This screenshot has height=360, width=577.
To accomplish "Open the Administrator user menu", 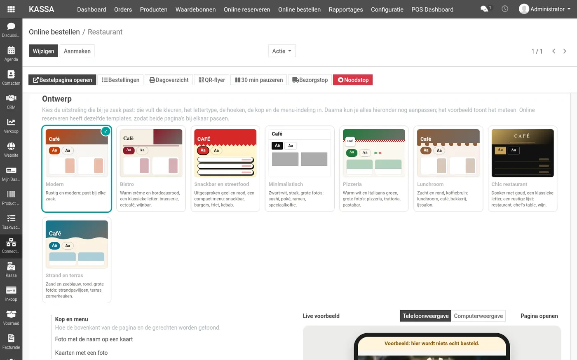I will coord(545,9).
